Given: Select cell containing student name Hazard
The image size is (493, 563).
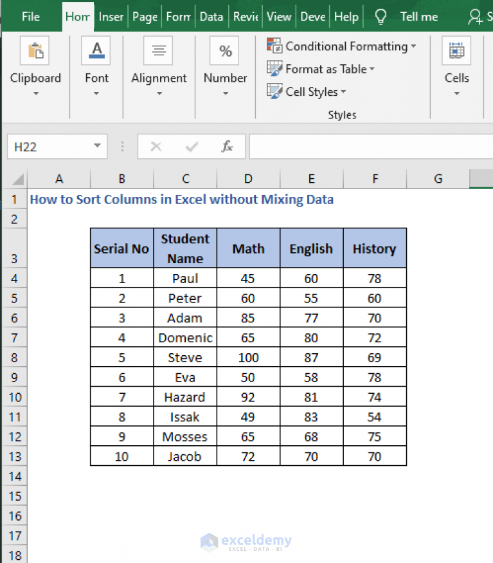Looking at the screenshot, I should click(x=185, y=396).
